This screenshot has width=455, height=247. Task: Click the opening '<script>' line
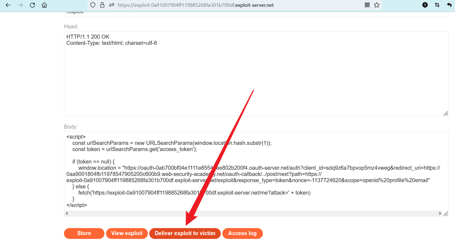pyautogui.click(x=76, y=137)
